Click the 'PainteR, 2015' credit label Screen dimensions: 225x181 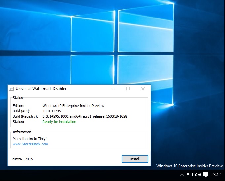[x=22, y=159]
